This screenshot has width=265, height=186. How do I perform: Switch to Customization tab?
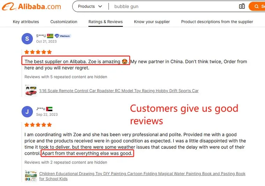coord(64,22)
